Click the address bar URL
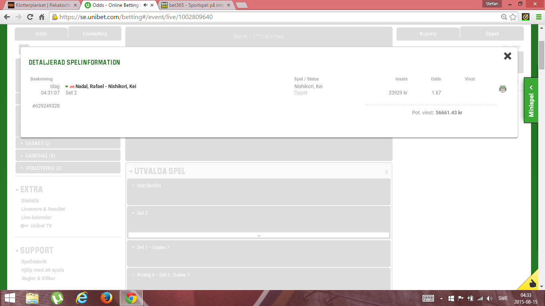545x306 pixels. (136, 17)
